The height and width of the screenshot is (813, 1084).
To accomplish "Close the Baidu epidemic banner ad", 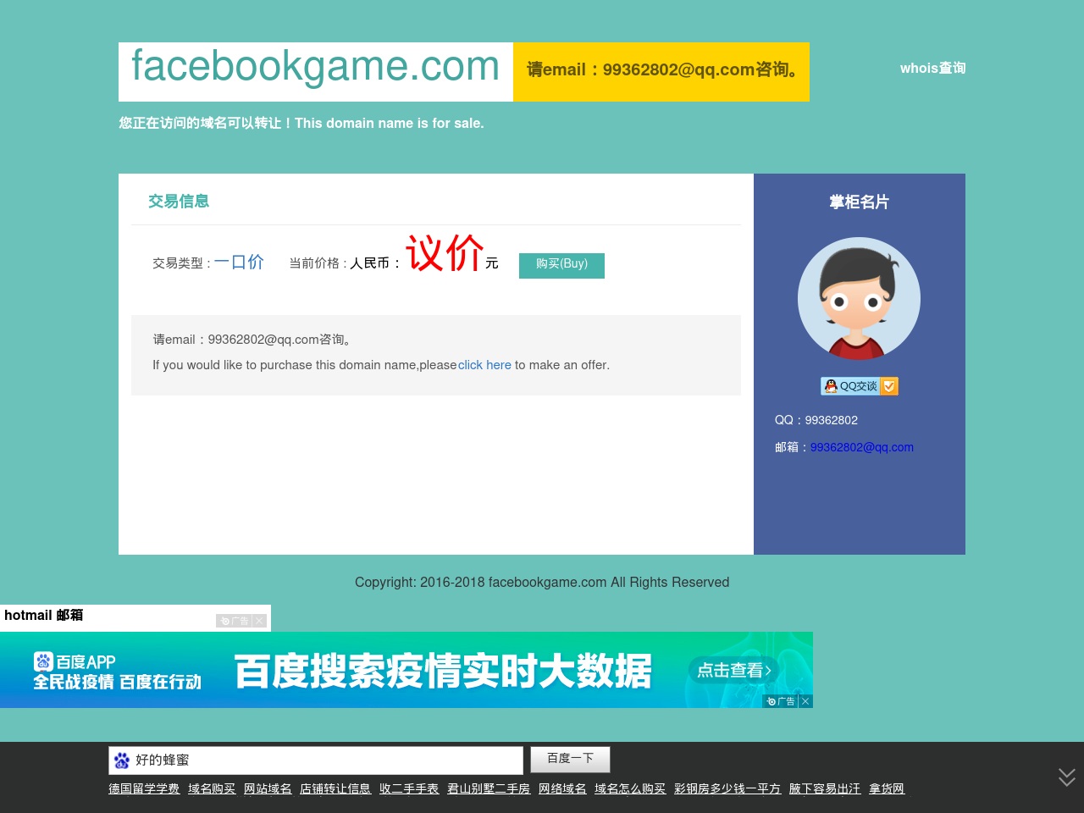I will click(805, 701).
